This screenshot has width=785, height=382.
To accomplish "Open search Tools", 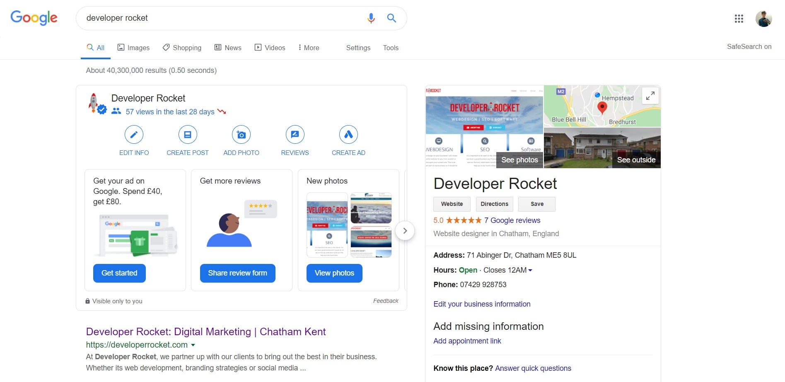I will pos(391,48).
